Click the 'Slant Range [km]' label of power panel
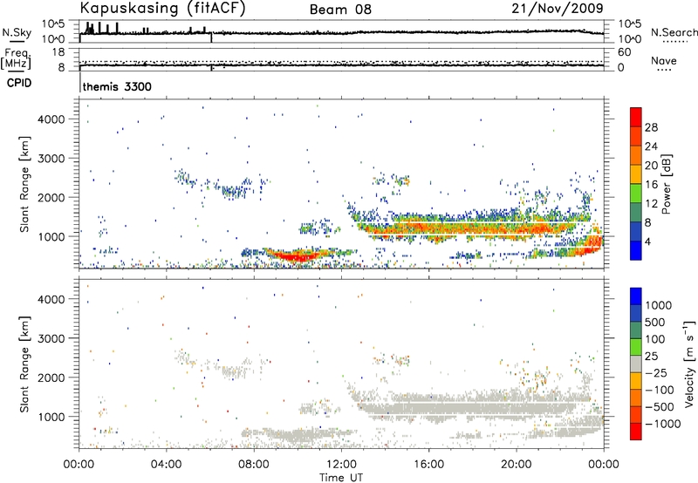 click(x=24, y=184)
